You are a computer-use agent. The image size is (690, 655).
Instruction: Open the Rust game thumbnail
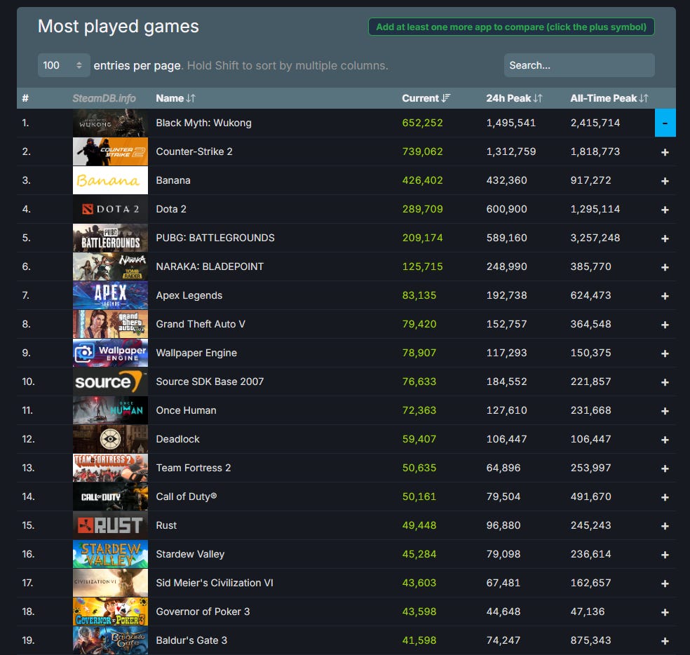[110, 525]
